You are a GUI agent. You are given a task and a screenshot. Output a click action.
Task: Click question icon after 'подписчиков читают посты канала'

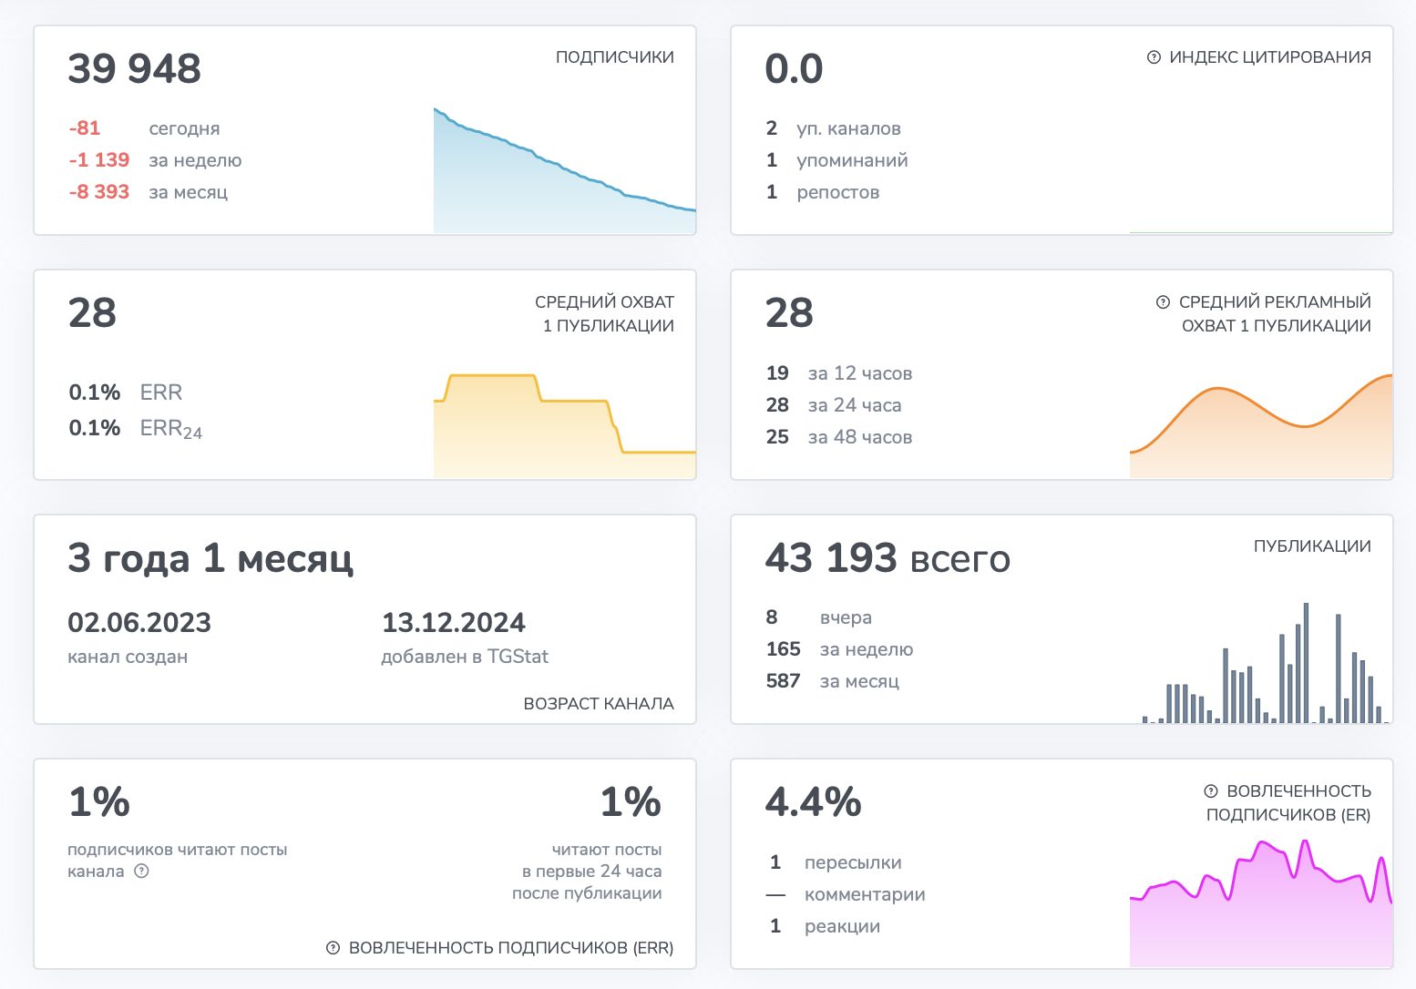click(x=141, y=871)
